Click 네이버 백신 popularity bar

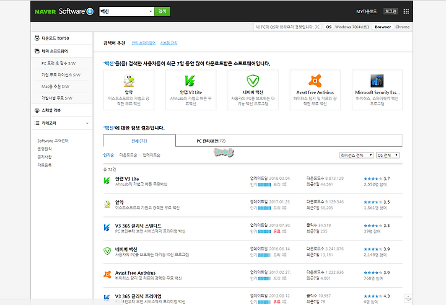pyautogui.click(x=265, y=255)
